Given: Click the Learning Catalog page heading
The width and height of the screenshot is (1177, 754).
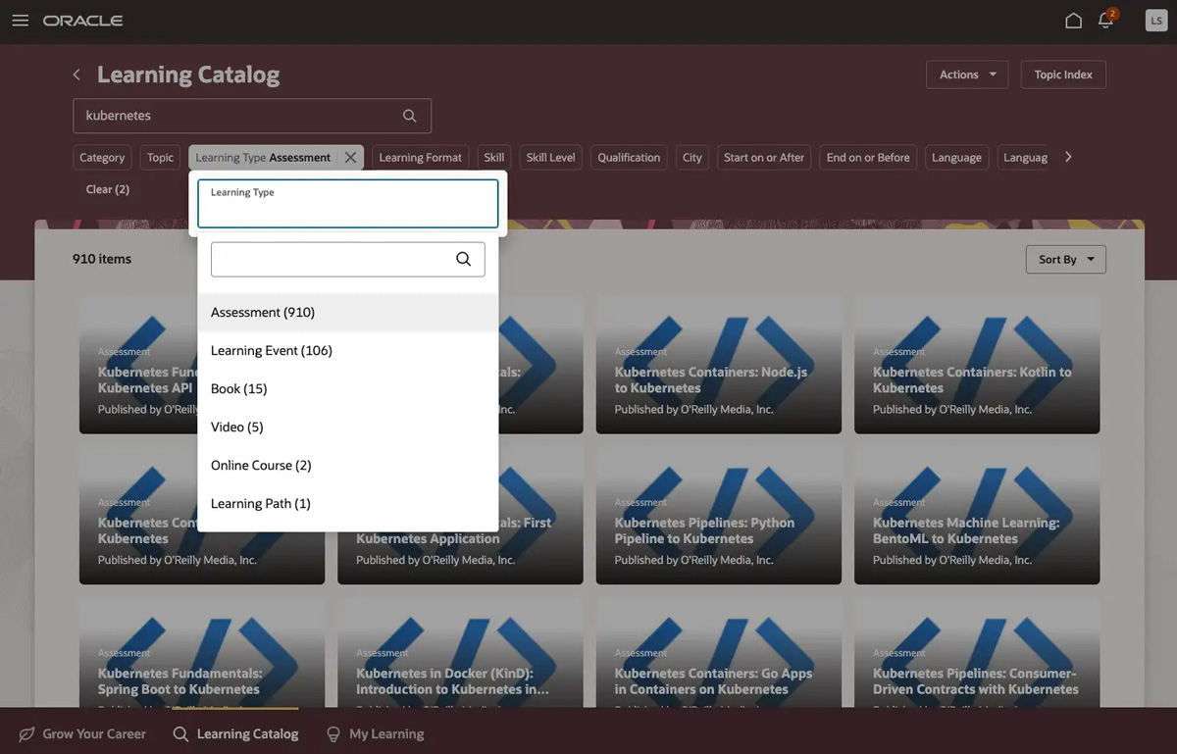Looking at the screenshot, I should (188, 75).
